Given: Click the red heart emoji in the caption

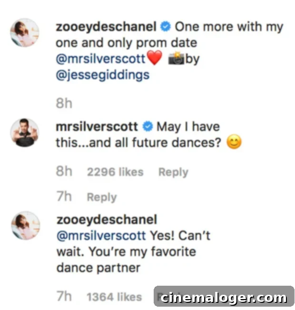Looking at the screenshot, I should pyautogui.click(x=154, y=60).
